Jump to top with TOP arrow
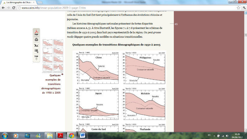The height and width of the screenshot is (139, 247). [36, 58]
